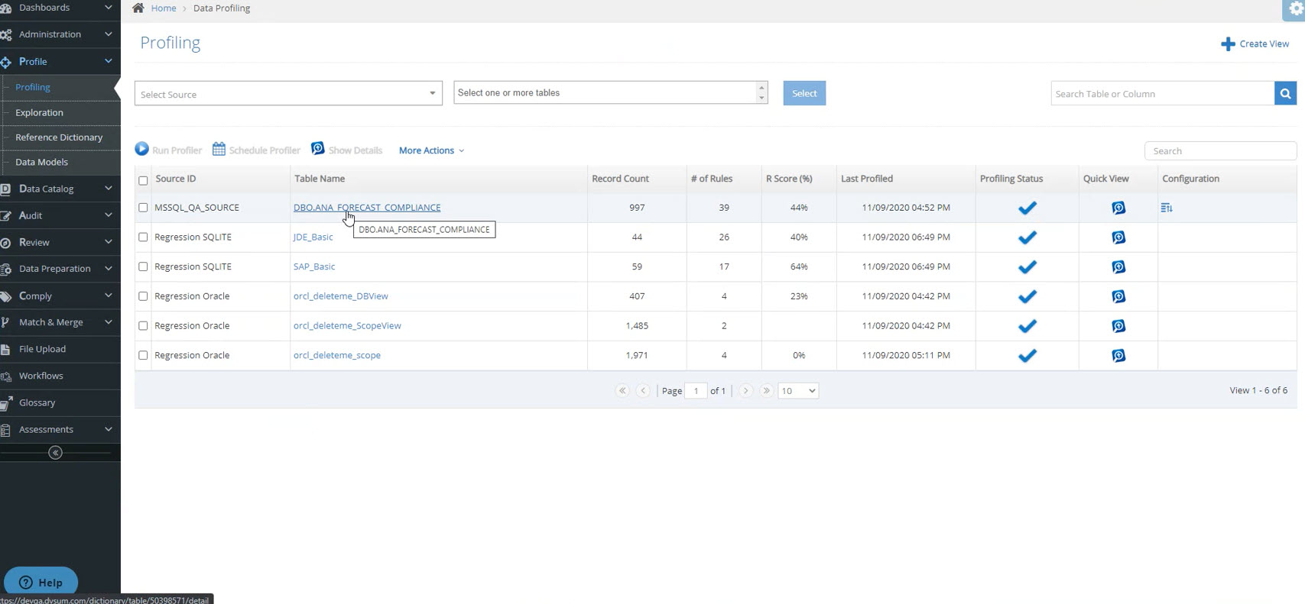Click the Select button
The image size is (1305, 604).
click(x=804, y=93)
